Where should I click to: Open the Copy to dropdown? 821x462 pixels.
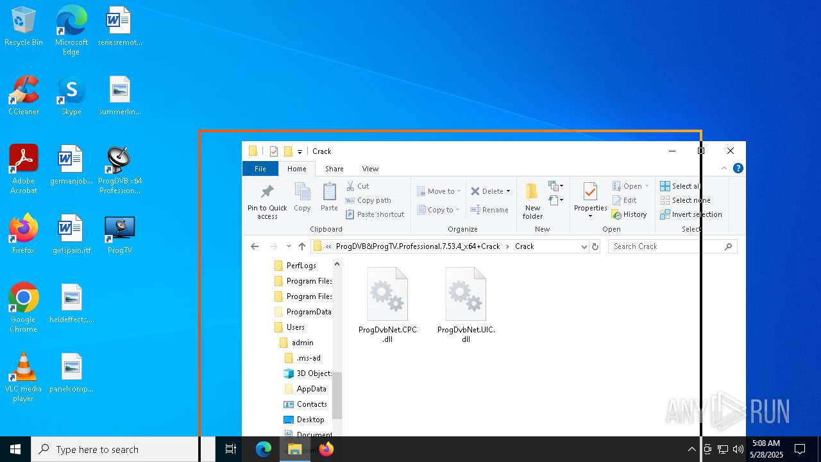(439, 210)
